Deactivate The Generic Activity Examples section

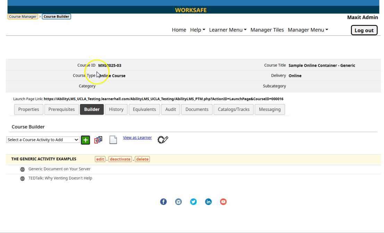point(120,159)
